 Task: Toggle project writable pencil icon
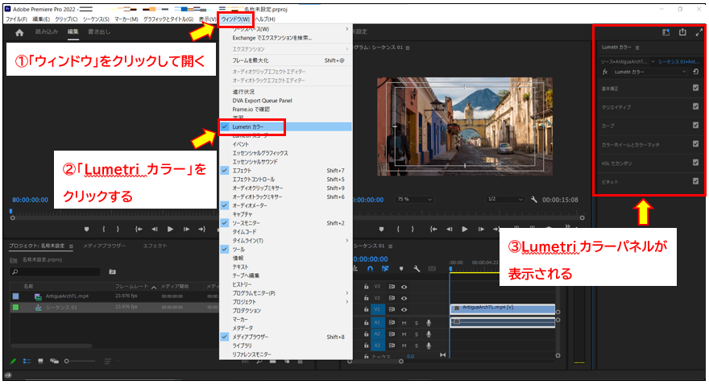click(13, 361)
